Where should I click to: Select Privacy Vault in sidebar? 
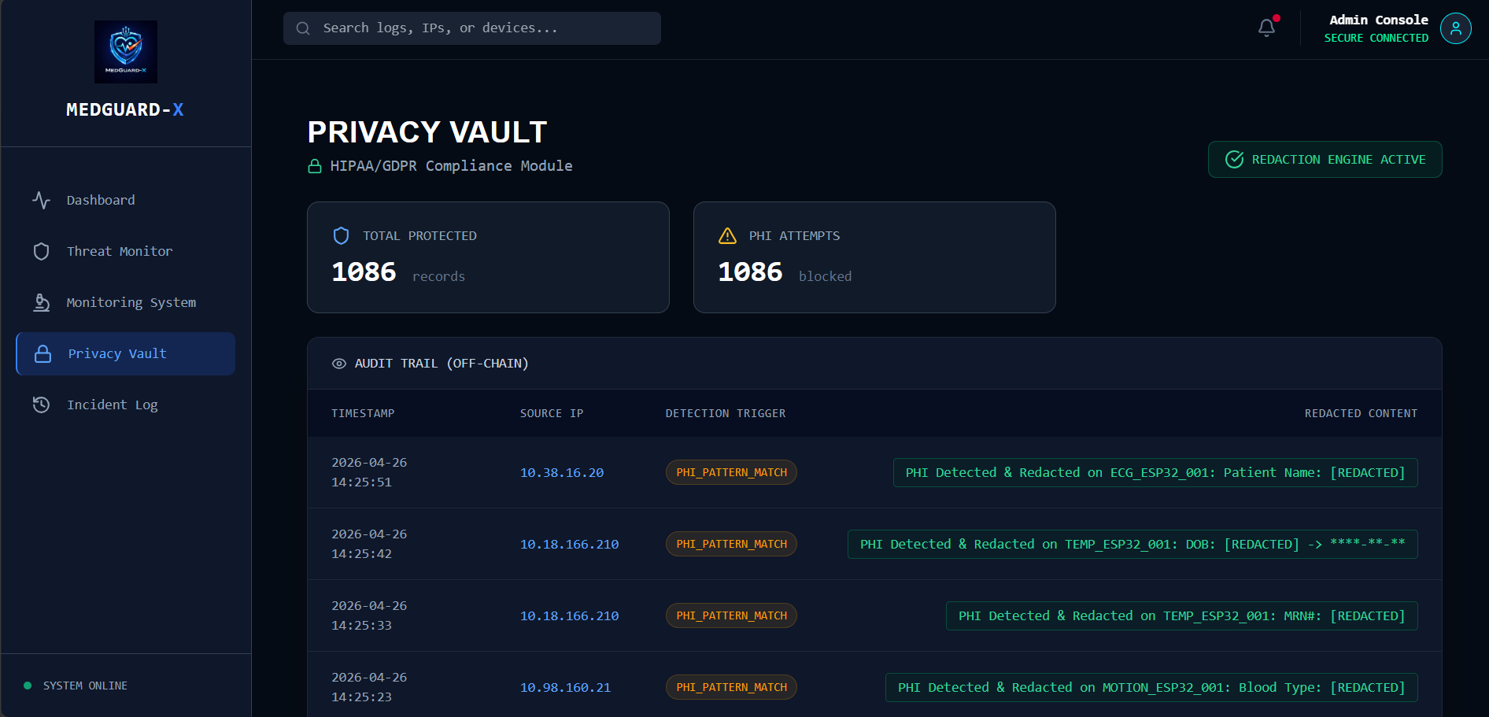click(x=117, y=353)
